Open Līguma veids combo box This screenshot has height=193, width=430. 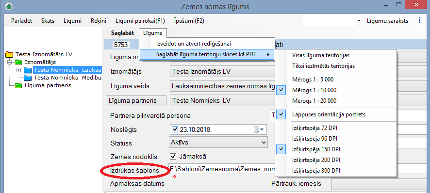(x=222, y=86)
